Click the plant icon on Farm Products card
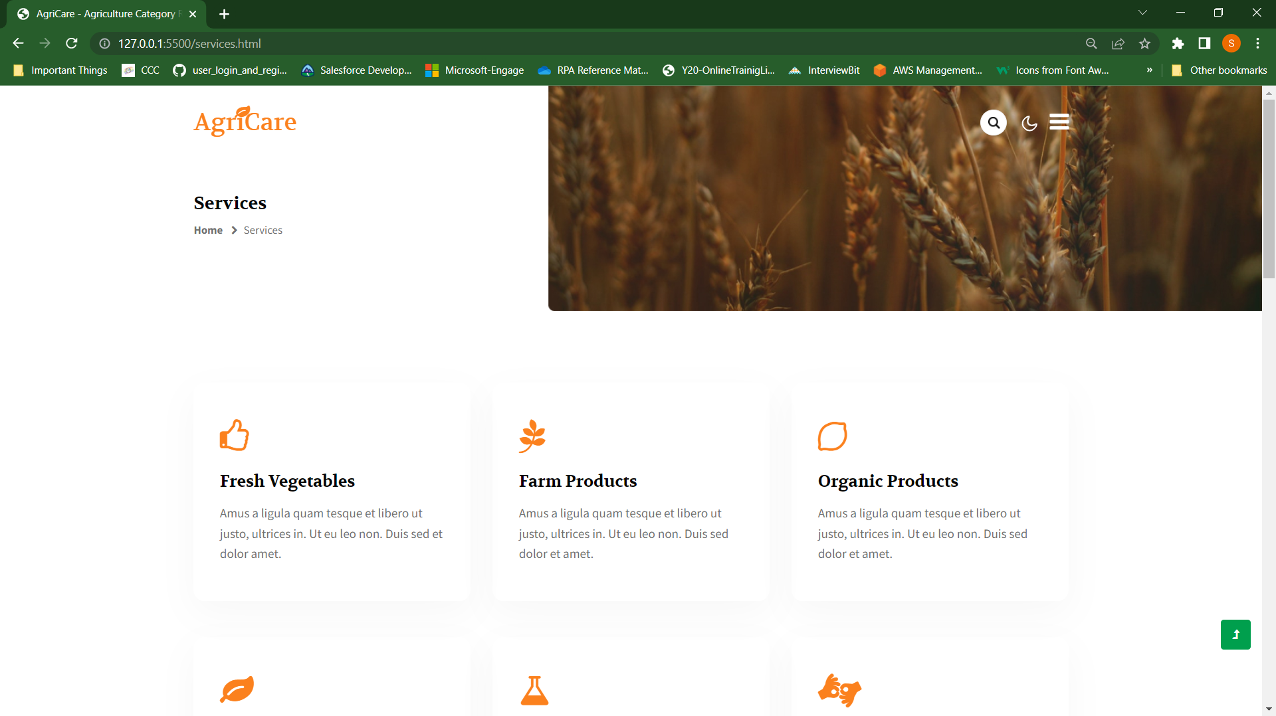 (532, 436)
